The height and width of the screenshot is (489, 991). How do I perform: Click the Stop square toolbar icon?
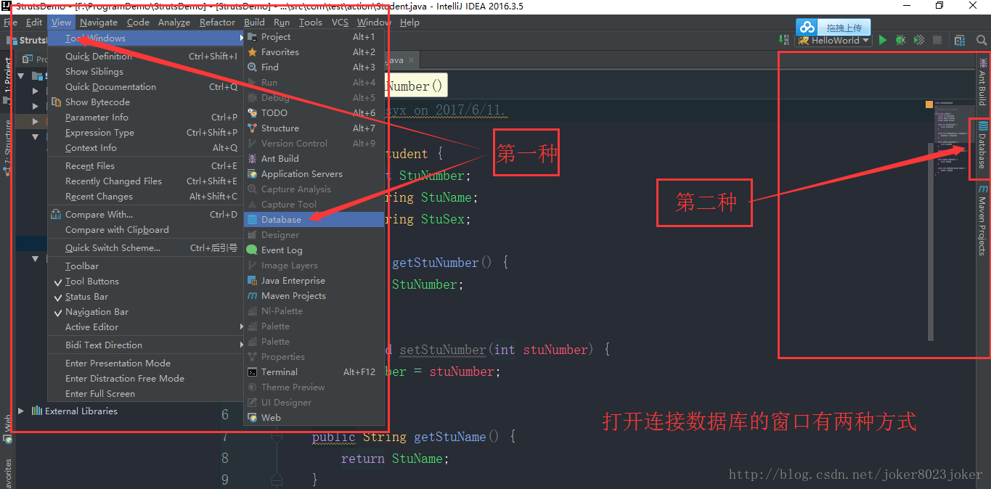(x=937, y=41)
